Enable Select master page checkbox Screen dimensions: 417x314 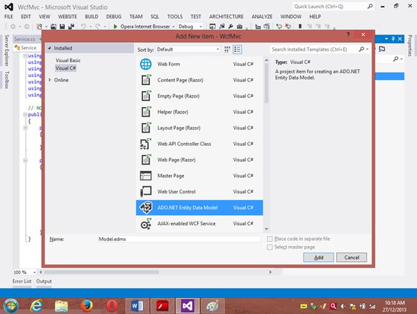[269, 247]
